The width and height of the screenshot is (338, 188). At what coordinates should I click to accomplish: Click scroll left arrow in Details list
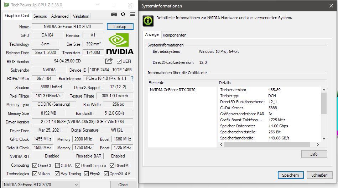point(221,145)
